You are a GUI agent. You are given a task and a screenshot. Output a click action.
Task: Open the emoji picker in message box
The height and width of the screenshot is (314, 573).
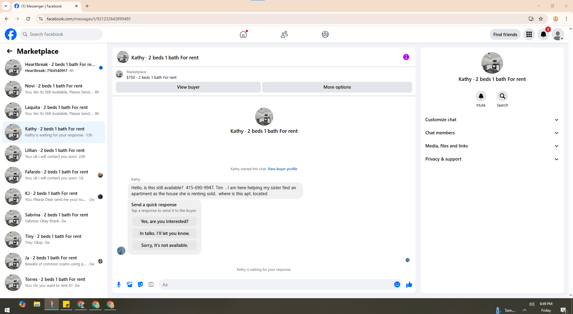pyautogui.click(x=397, y=284)
